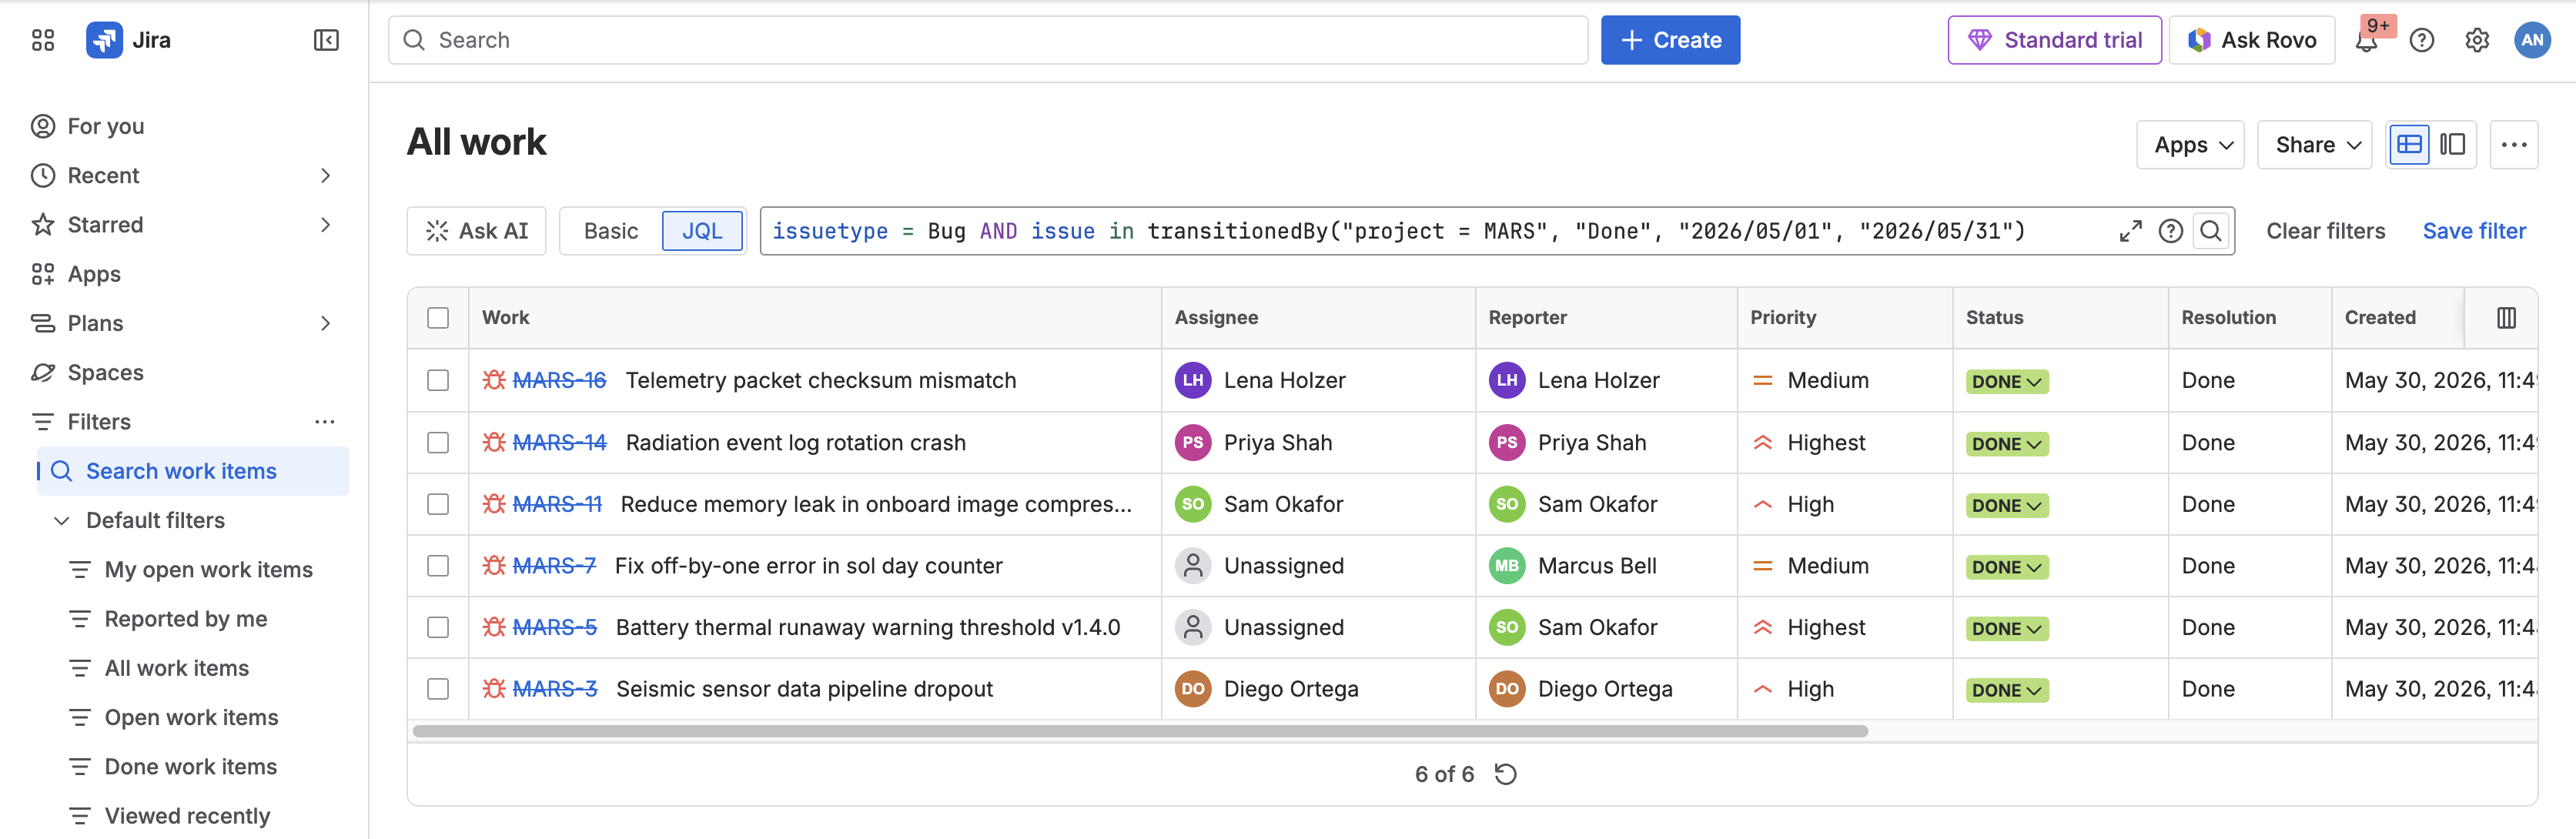Viewport: 2576px width, 839px height.
Task: Open Done work items filter
Action: tap(190, 767)
